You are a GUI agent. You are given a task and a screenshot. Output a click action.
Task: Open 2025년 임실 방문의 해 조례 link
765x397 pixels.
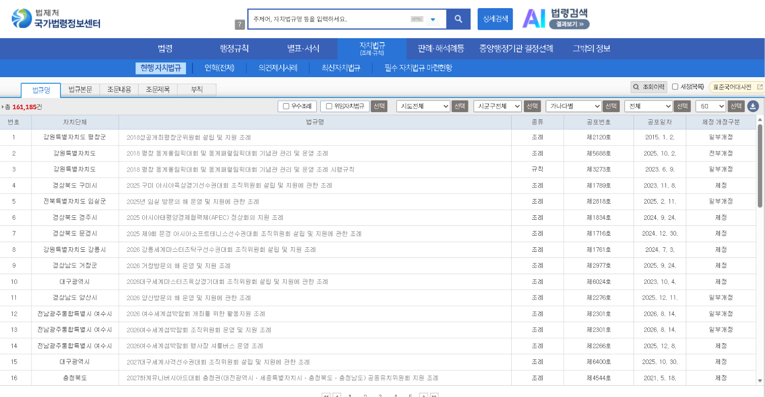coord(192,202)
